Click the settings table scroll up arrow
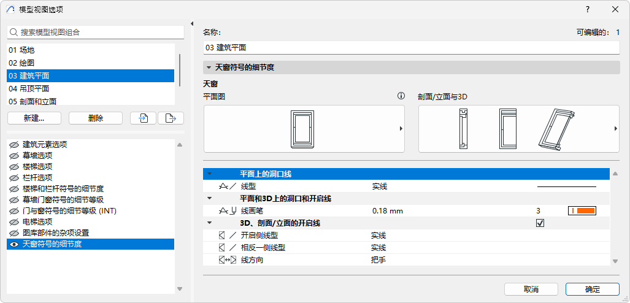Image resolution: width=630 pixels, height=303 pixels. coord(615,174)
